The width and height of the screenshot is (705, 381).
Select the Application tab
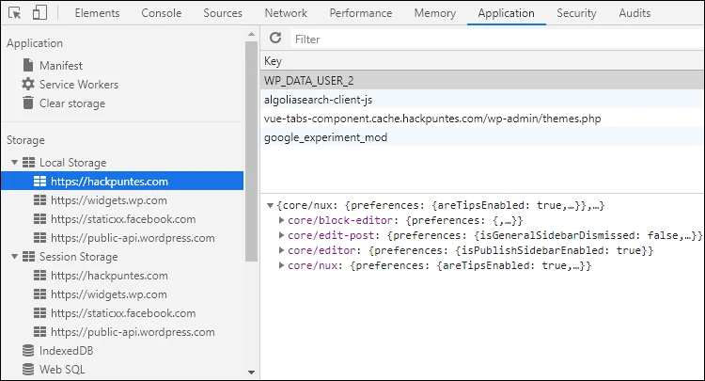click(x=507, y=13)
